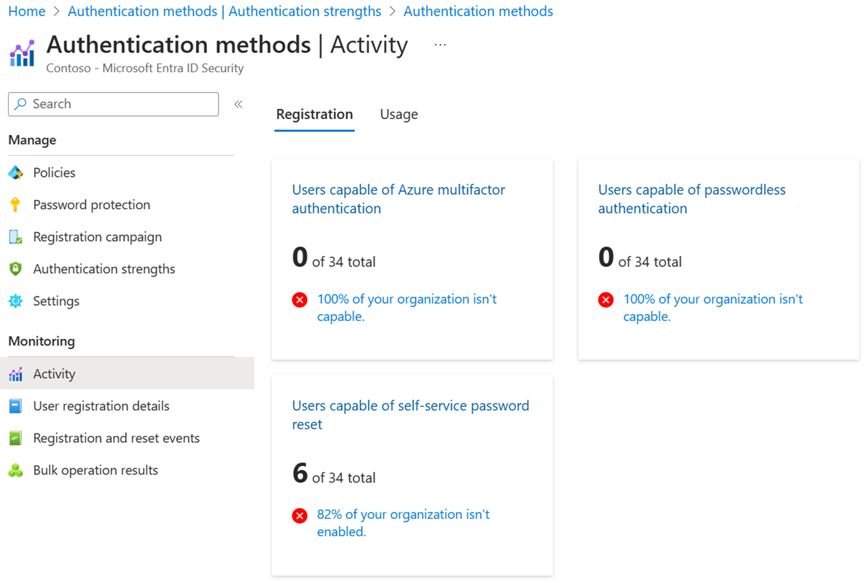Open the Registration campaign page
Image resolution: width=866 pixels, height=583 pixels.
point(95,237)
